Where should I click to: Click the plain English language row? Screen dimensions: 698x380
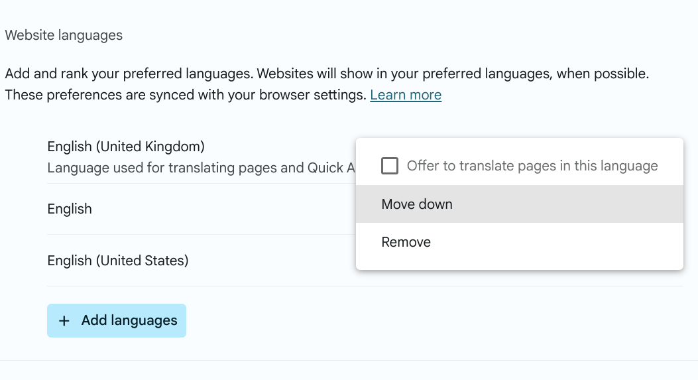[70, 209]
